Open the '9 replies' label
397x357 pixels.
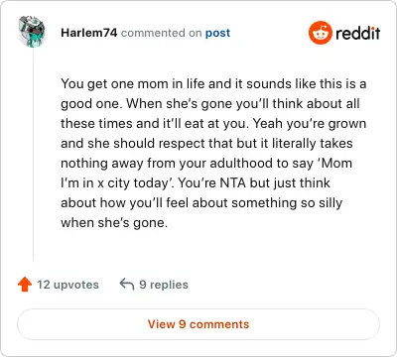click(x=164, y=285)
